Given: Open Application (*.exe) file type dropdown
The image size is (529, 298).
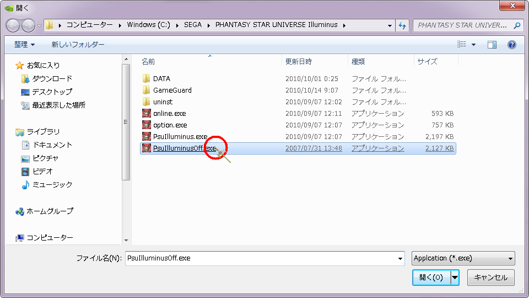Looking at the screenshot, I should tap(463, 258).
